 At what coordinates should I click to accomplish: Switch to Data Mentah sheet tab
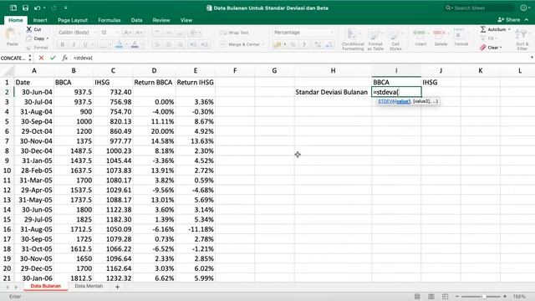tap(89, 286)
